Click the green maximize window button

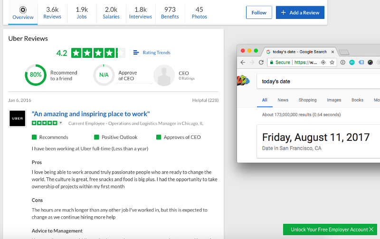click(256, 51)
